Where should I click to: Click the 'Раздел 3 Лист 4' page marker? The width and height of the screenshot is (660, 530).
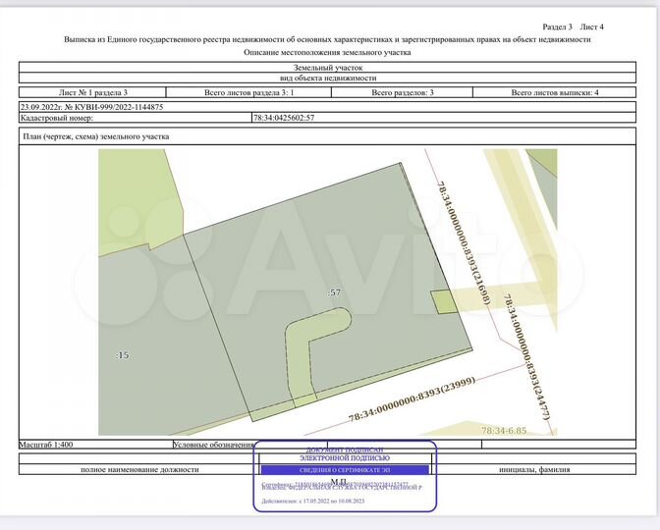coord(573,26)
